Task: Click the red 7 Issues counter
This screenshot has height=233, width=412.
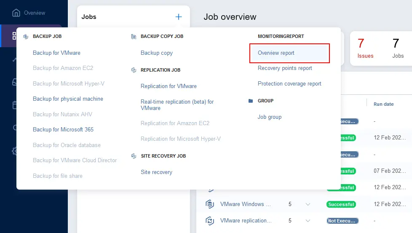Action: 365,48
